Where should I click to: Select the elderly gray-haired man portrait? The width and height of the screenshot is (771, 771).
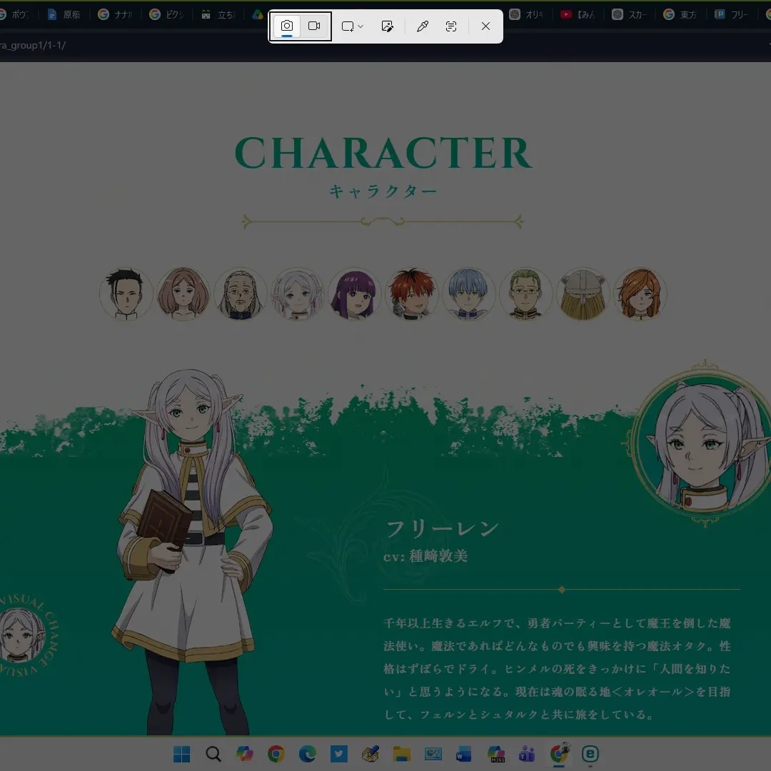click(x=241, y=294)
